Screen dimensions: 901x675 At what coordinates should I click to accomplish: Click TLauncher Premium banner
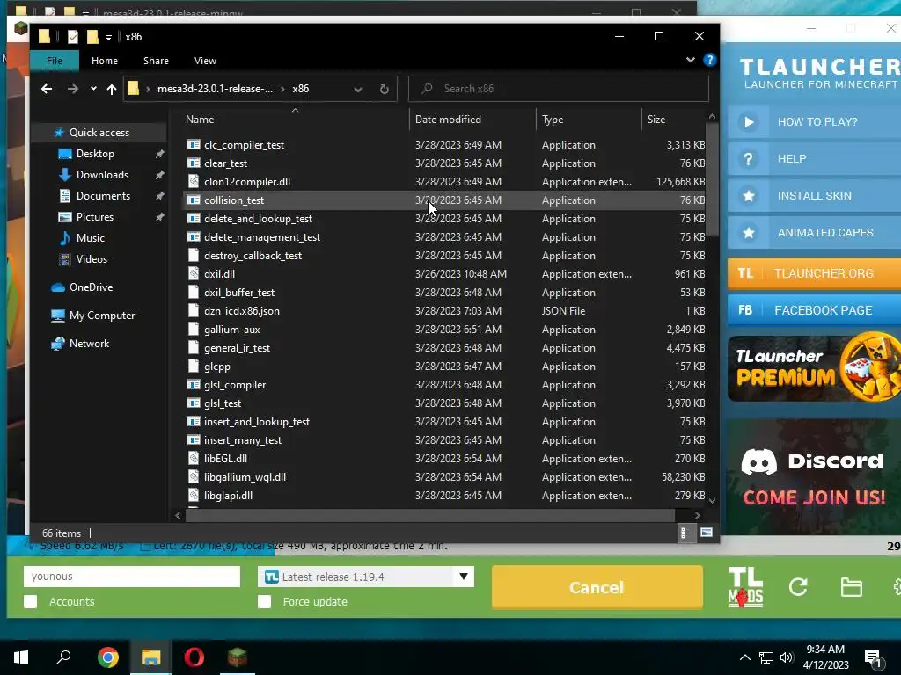click(x=814, y=368)
